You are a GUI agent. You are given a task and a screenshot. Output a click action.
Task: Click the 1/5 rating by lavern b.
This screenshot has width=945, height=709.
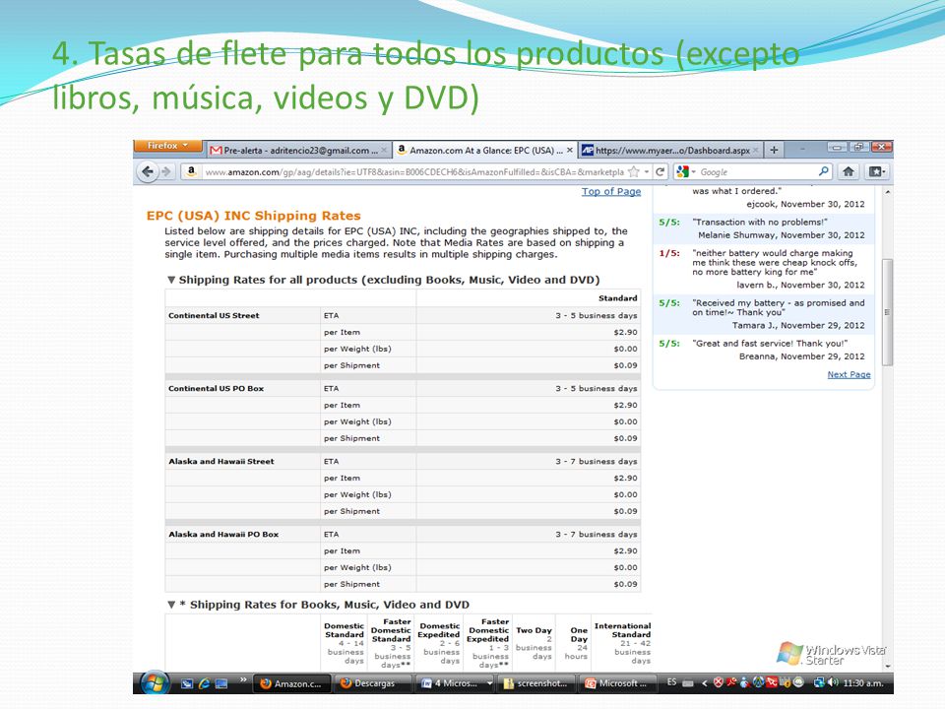pyautogui.click(x=669, y=253)
